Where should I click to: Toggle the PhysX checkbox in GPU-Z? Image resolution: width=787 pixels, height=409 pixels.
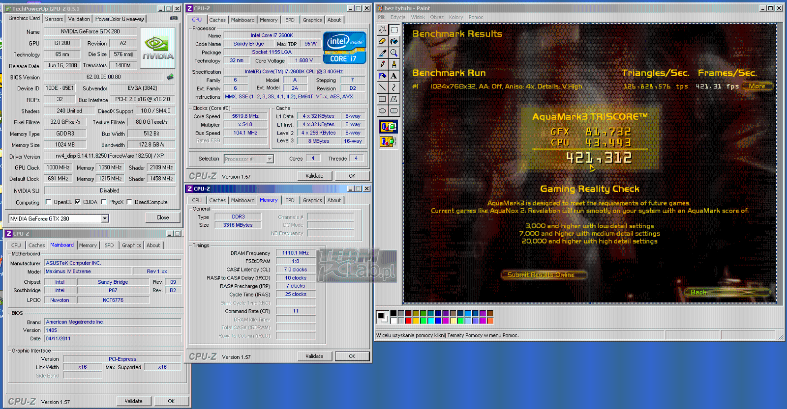click(x=104, y=202)
